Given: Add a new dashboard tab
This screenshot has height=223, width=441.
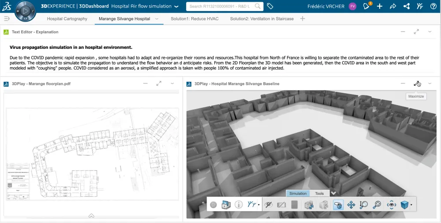Looking at the screenshot, I should pos(303,18).
